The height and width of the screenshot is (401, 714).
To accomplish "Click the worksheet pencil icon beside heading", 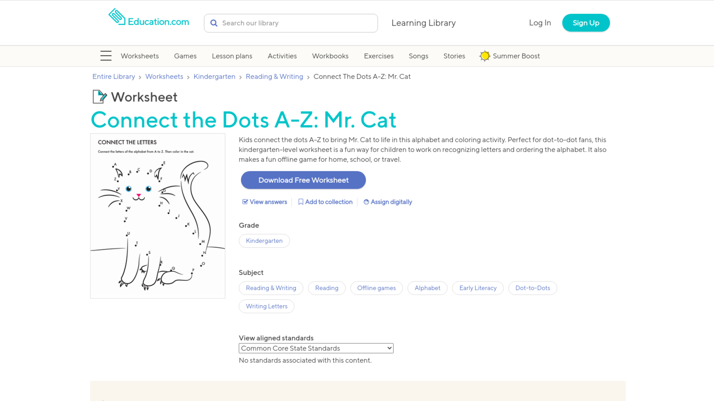I will (99, 97).
